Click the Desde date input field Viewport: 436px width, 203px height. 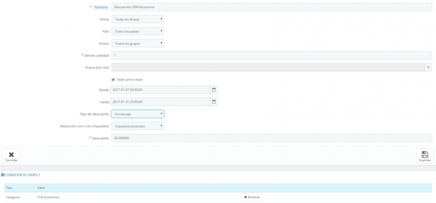point(160,90)
